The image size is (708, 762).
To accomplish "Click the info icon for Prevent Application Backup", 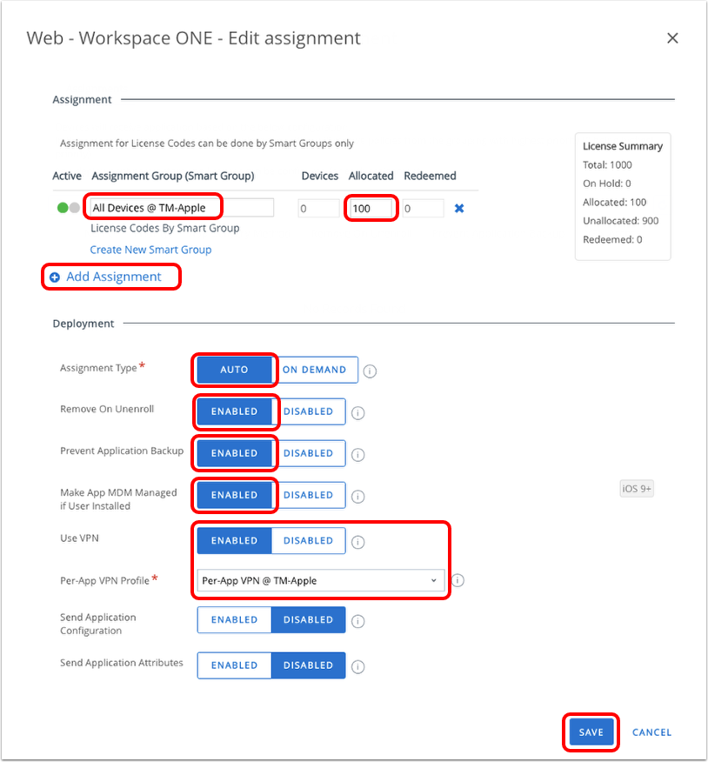I will click(x=357, y=454).
